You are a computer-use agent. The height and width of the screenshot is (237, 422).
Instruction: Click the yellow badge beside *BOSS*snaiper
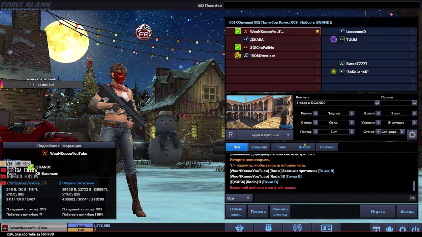click(x=237, y=56)
